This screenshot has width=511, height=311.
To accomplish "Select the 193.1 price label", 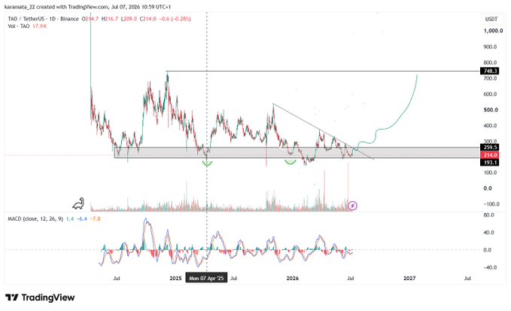I will point(489,162).
